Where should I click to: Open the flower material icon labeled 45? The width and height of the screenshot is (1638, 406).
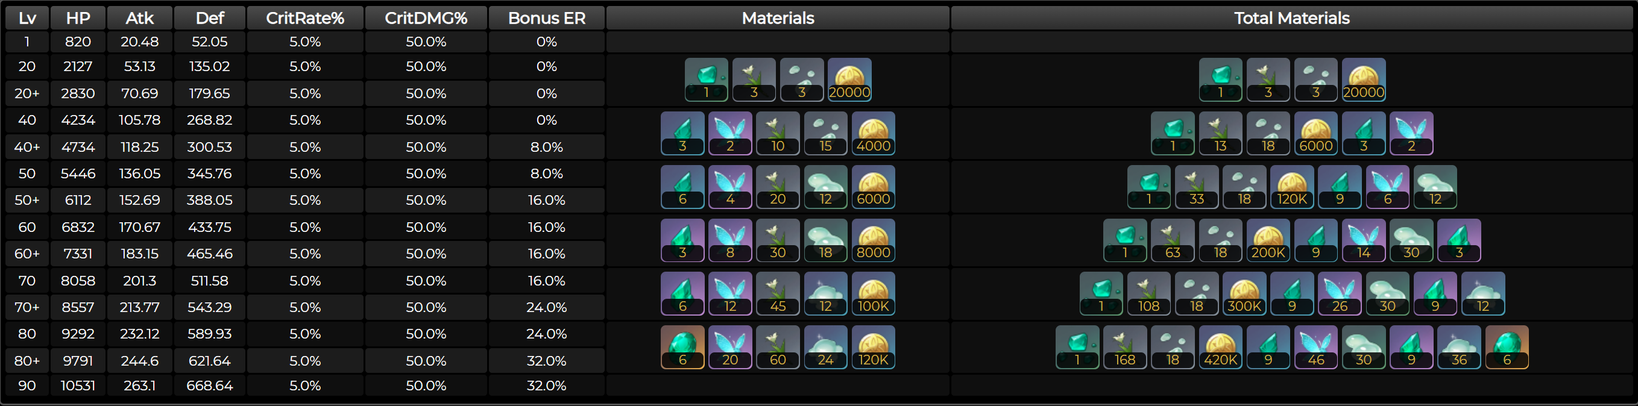[778, 293]
